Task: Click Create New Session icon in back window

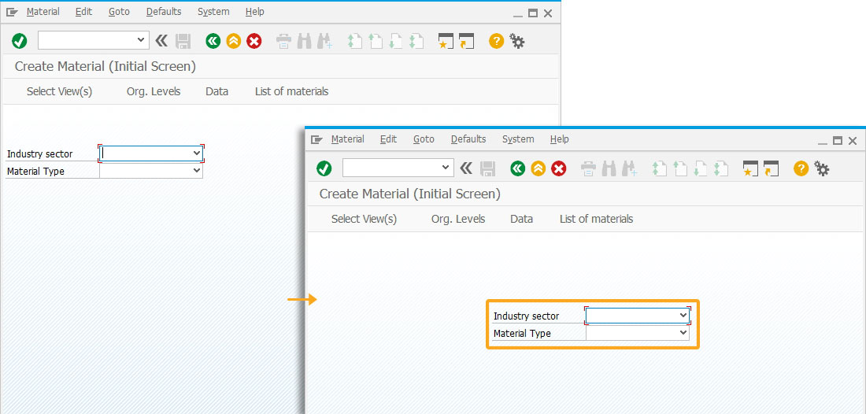Action: (x=446, y=42)
